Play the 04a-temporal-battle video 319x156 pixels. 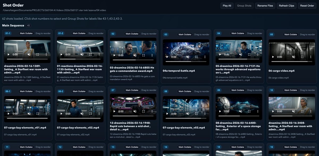(167, 57)
